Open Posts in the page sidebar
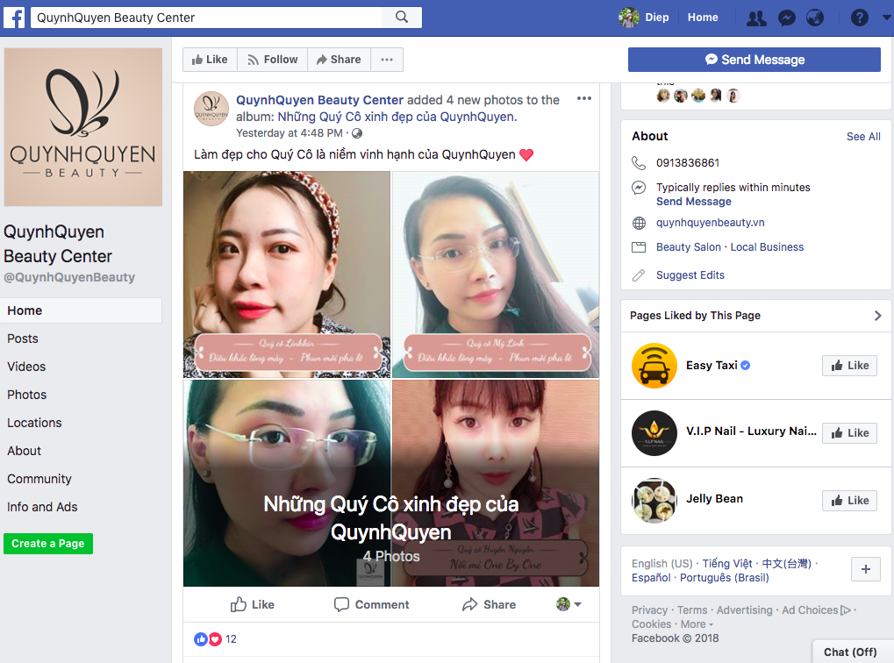 pos(23,339)
